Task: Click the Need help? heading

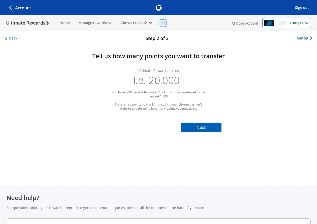Action: click(23, 198)
